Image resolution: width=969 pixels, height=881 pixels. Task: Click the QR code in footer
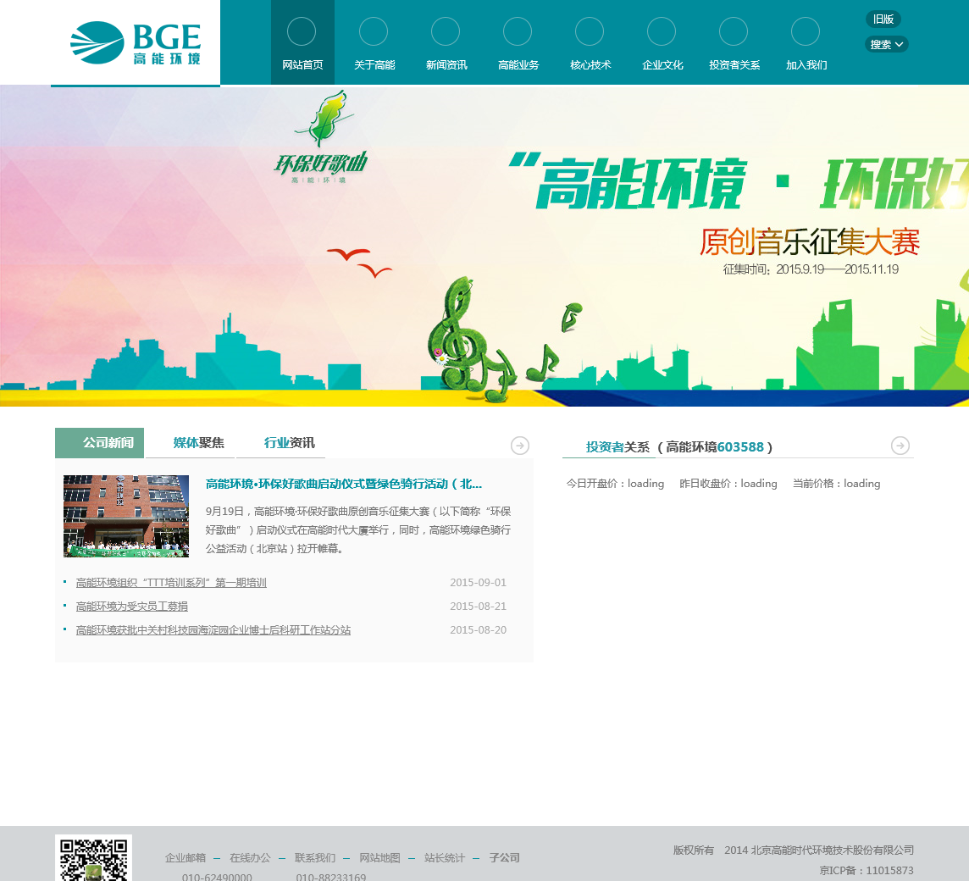(x=93, y=859)
